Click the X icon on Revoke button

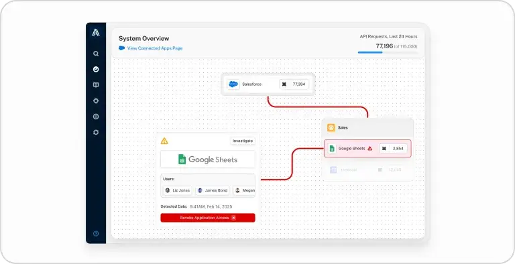click(233, 218)
